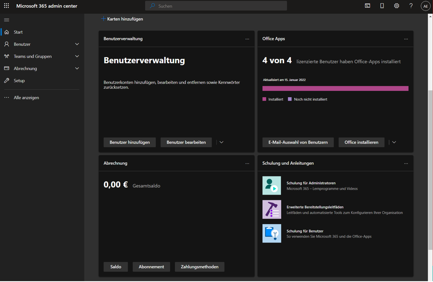Click the Zahlungsmethoden button
The width and height of the screenshot is (433, 282).
point(200,267)
